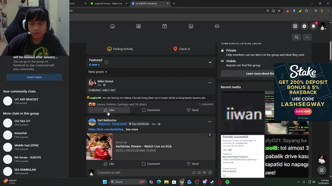The height and width of the screenshot is (186, 332).
Task: Open Mike Oxmol profile name
Action: point(105,81)
